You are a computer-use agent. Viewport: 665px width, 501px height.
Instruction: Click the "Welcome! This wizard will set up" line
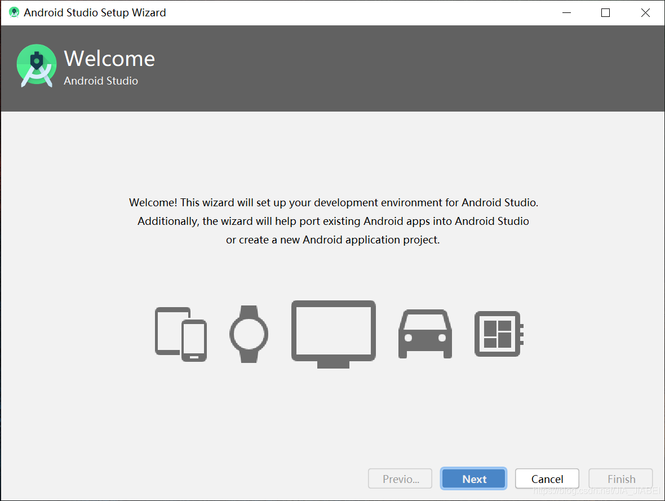[334, 202]
